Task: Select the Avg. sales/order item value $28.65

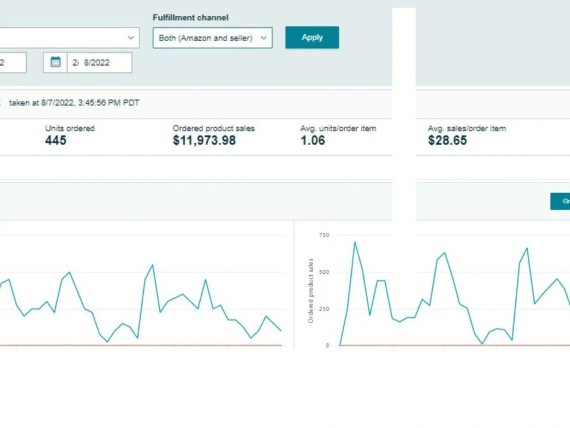Action: [447, 140]
